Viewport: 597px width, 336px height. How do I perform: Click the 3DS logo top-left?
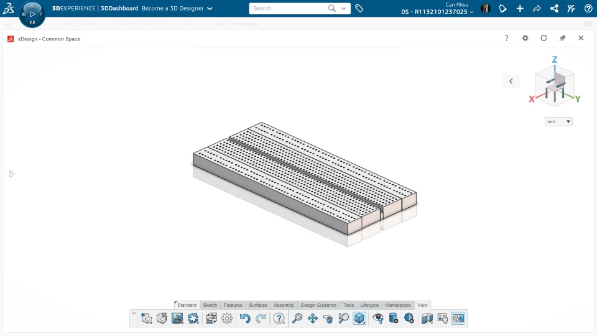pyautogui.click(x=8, y=8)
